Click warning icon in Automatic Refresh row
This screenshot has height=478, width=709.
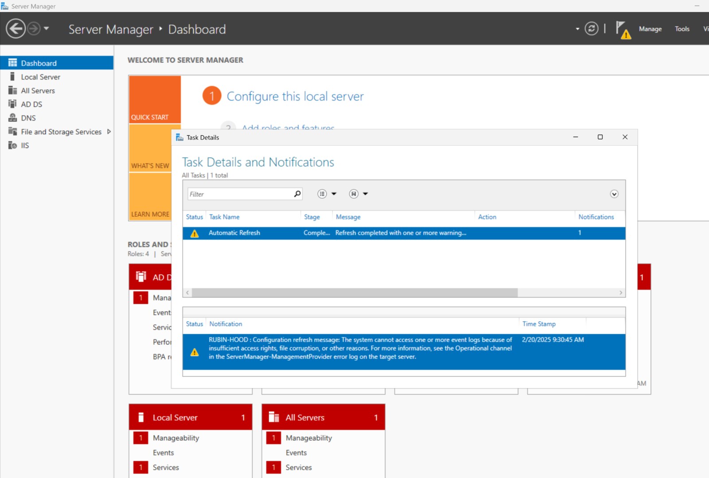point(195,233)
